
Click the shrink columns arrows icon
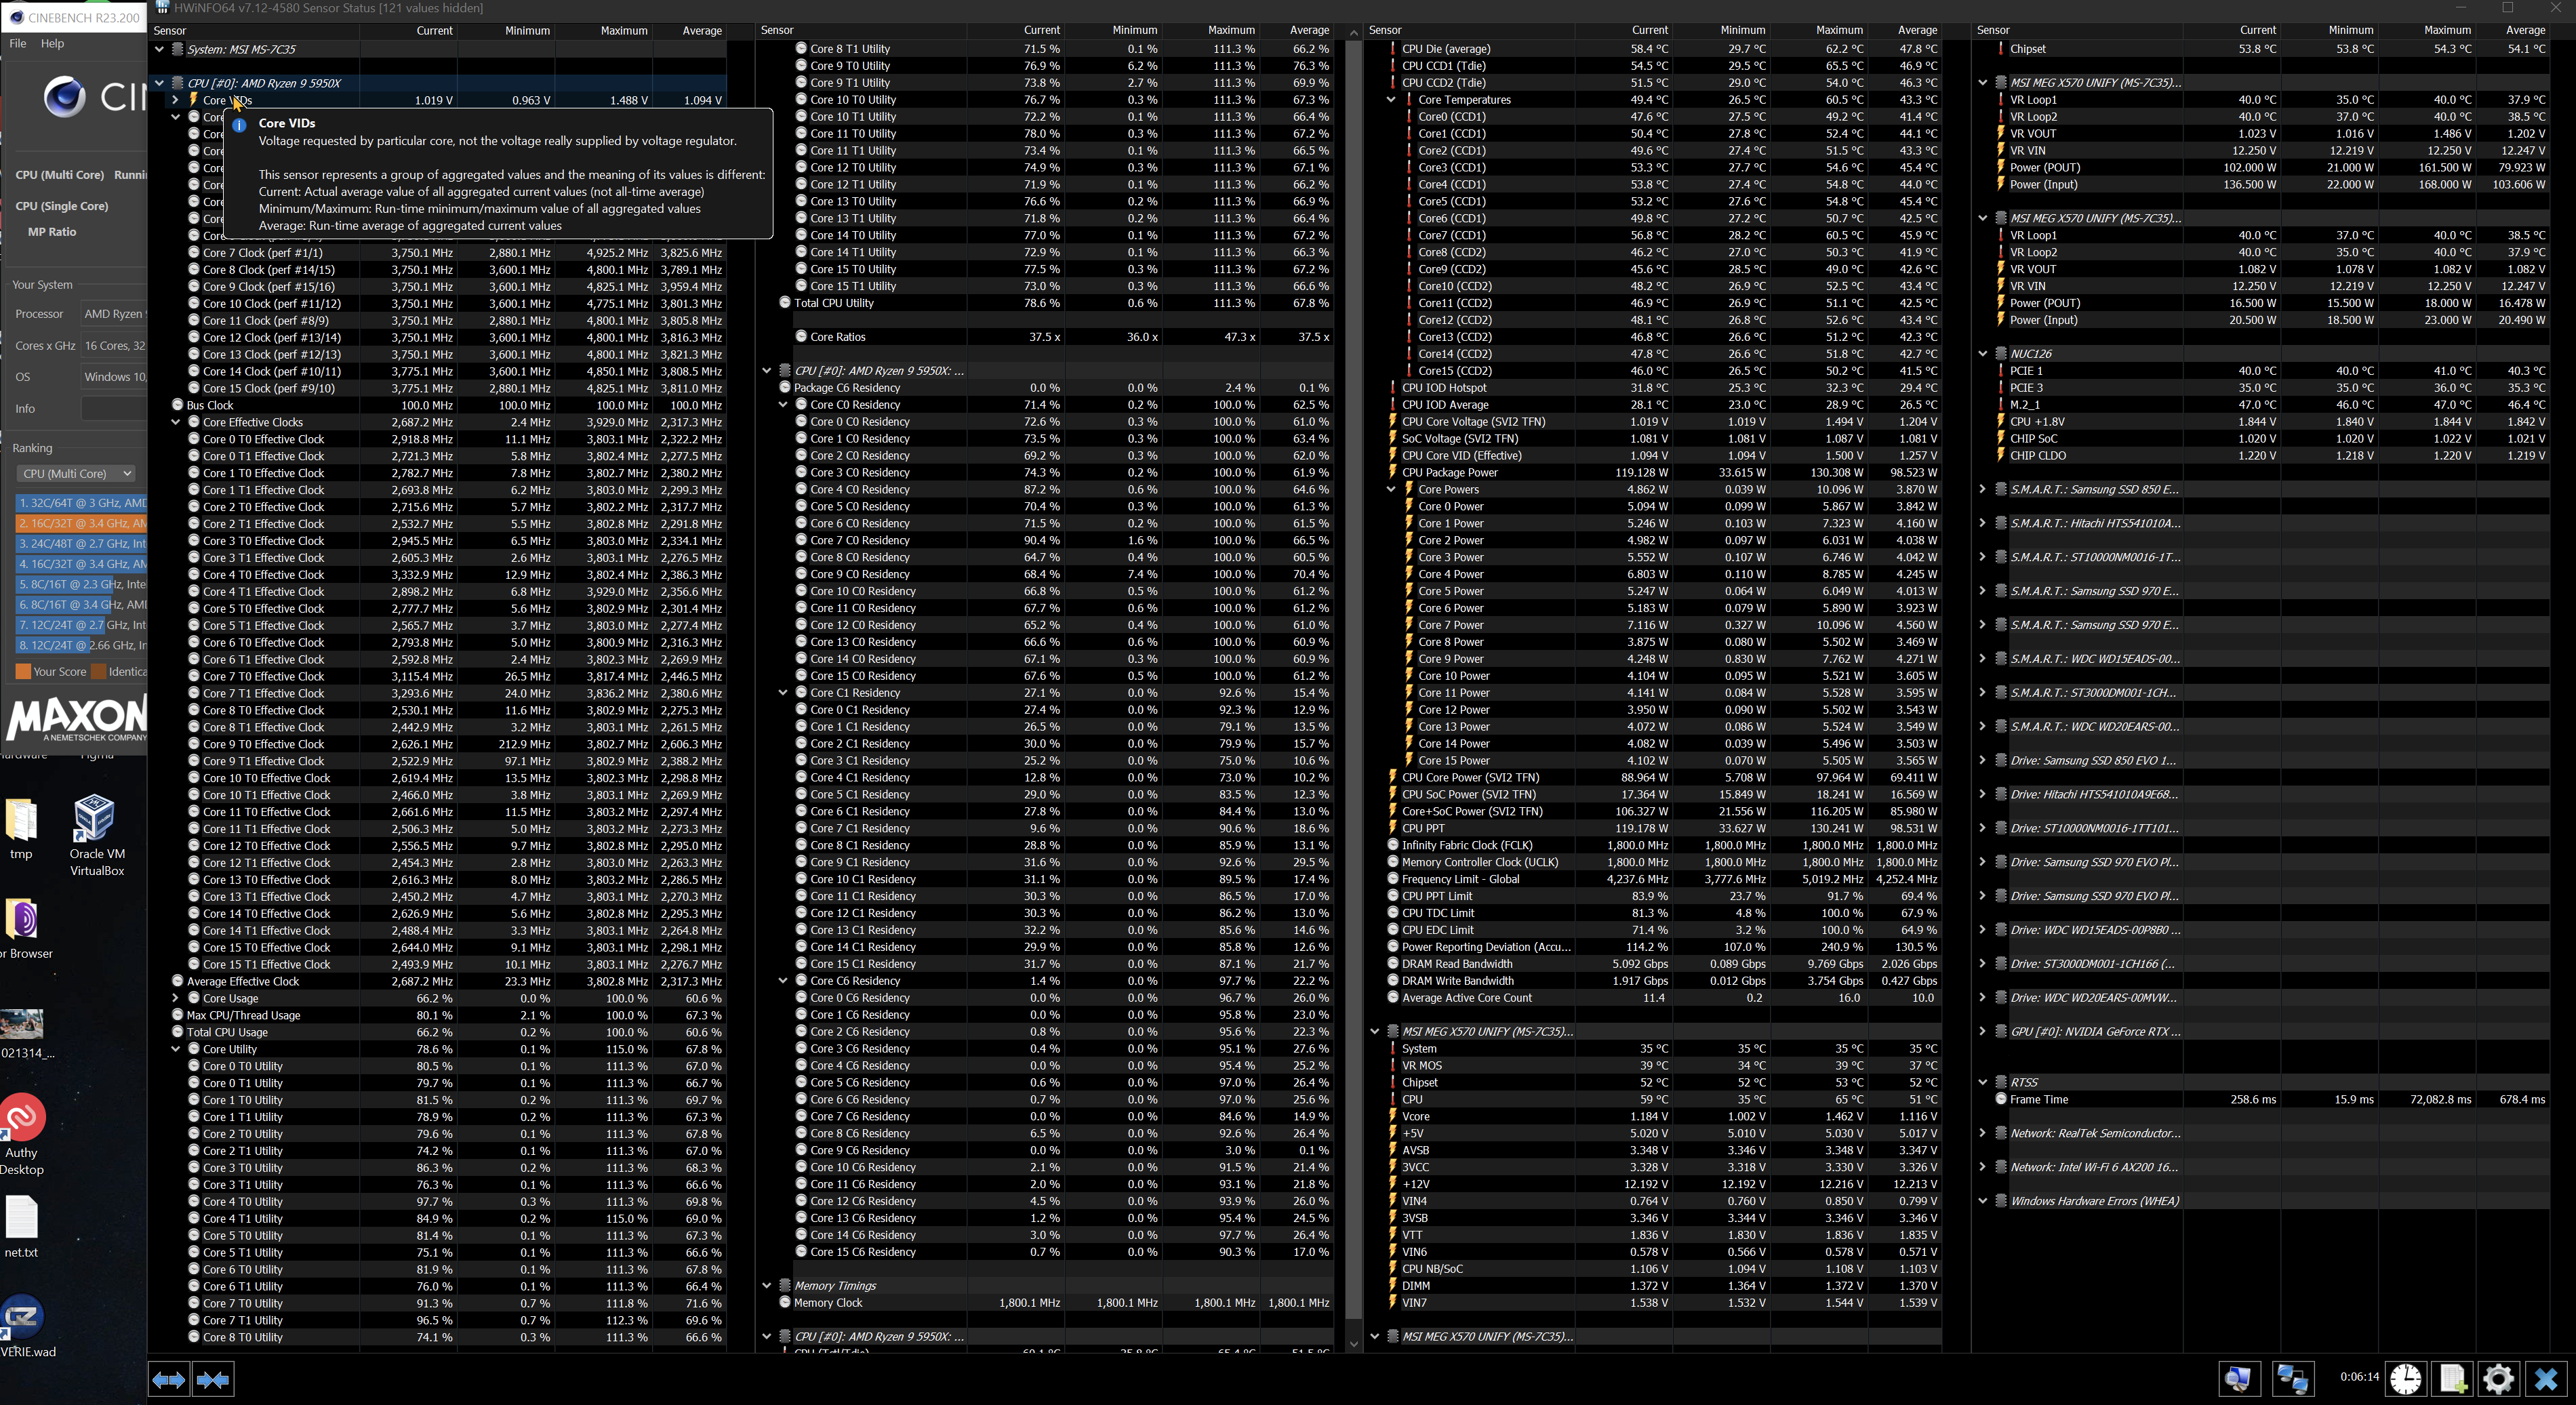coord(213,1380)
